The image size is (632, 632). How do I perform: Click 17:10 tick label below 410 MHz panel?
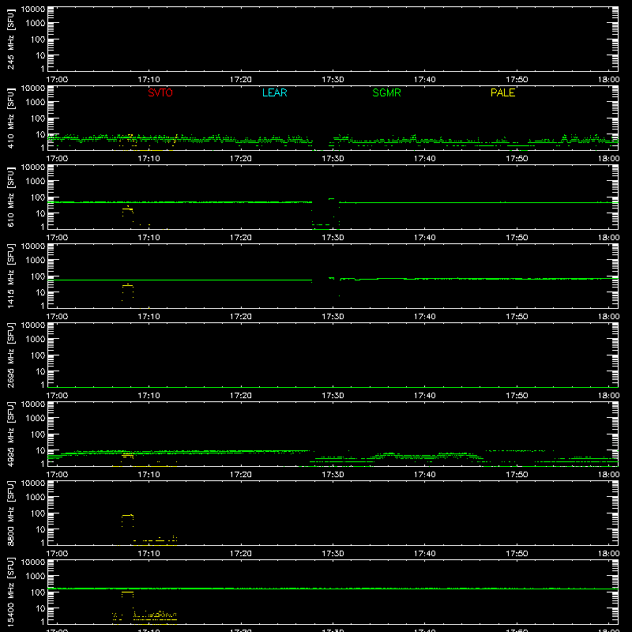coord(149,159)
